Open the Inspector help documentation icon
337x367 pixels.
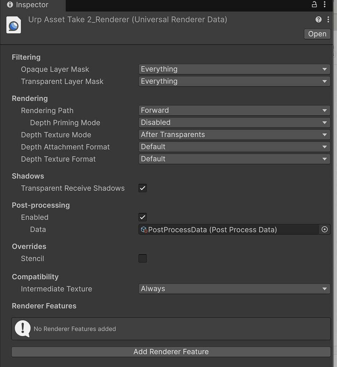click(x=318, y=19)
